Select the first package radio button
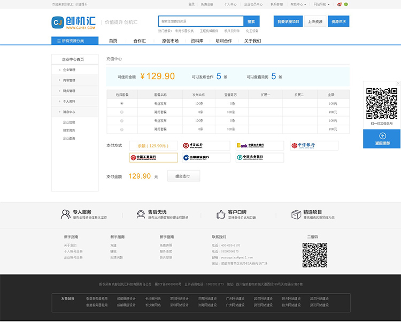This screenshot has height=322, width=401. point(122,103)
